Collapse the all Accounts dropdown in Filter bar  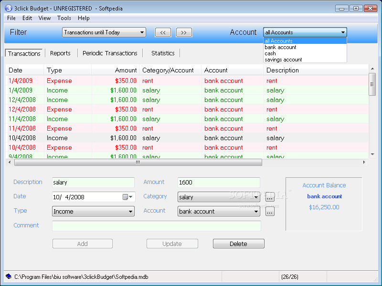305,32
